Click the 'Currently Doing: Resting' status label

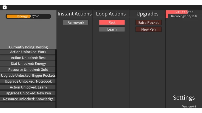point(28,47)
